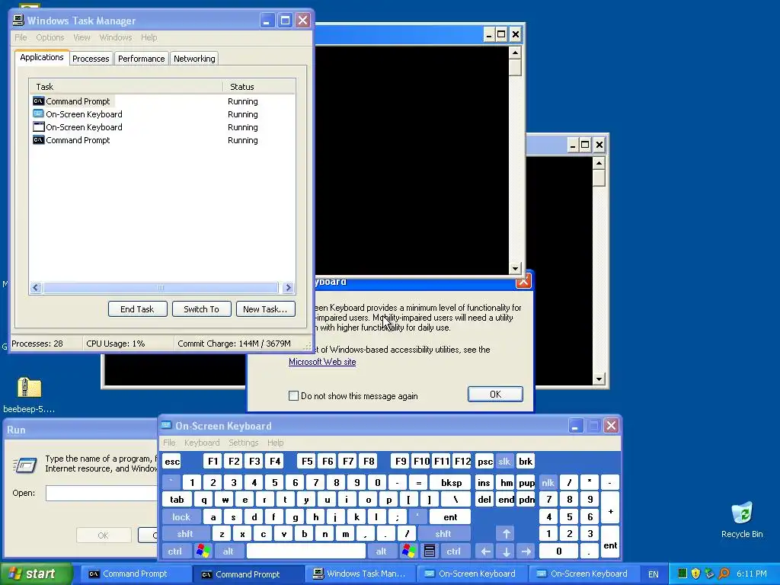This screenshot has height=585, width=780.
Task: Open the Task Manager Options menu
Action: pos(50,37)
